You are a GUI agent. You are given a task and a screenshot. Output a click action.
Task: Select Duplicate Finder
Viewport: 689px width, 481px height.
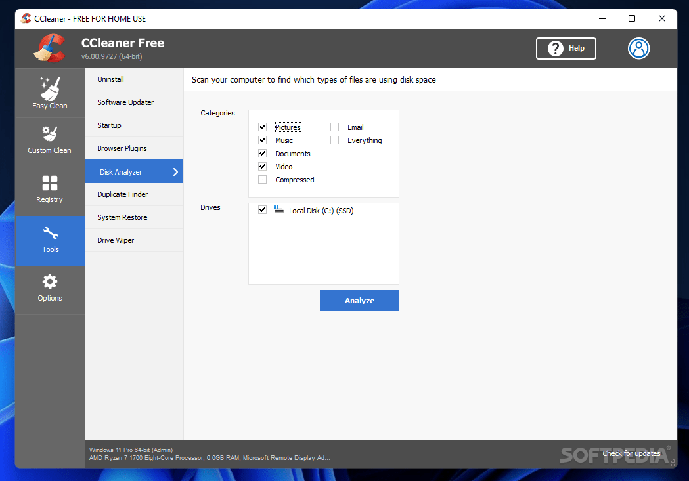124,194
